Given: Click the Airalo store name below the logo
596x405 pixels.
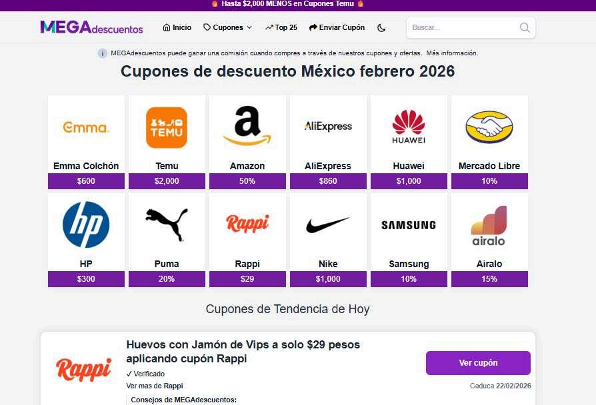Looking at the screenshot, I should (489, 264).
